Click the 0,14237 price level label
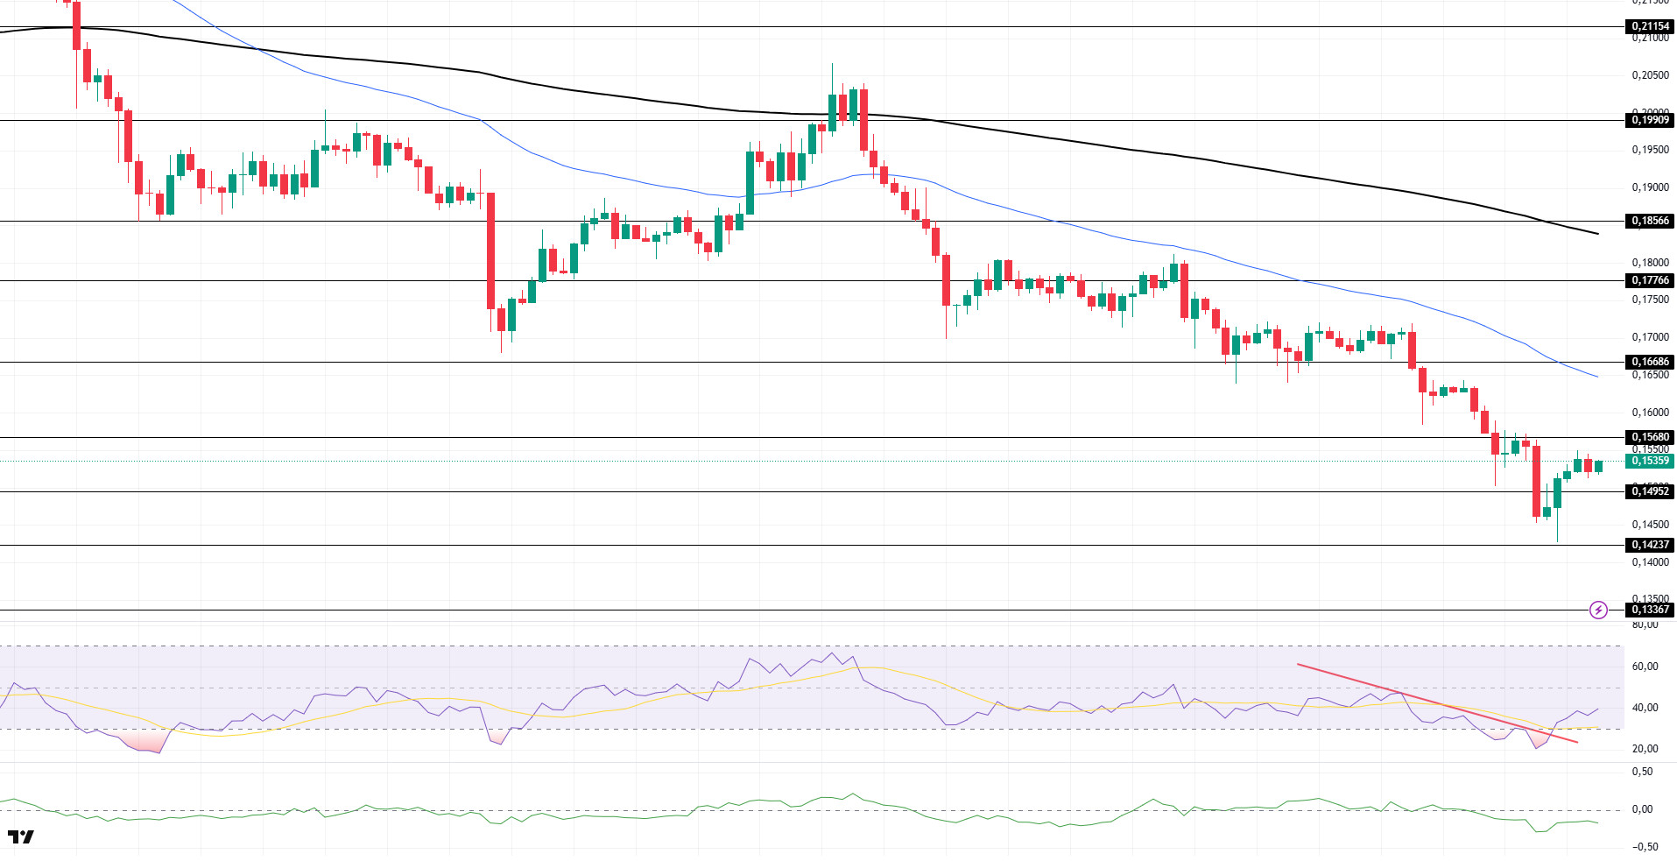 [x=1650, y=545]
